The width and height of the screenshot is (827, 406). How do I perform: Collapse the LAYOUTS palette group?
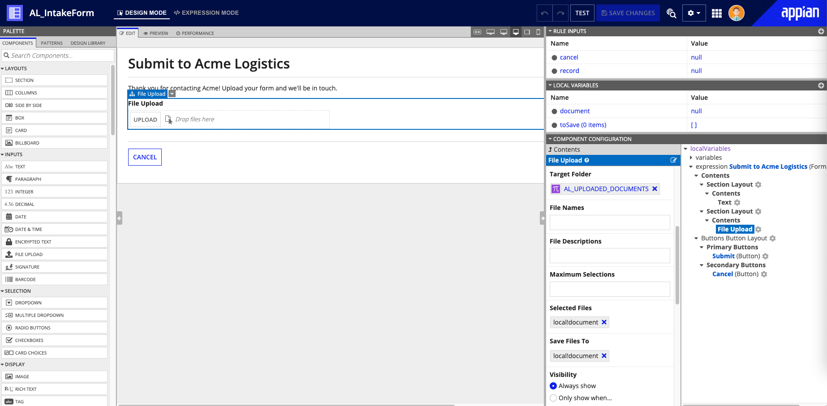(x=2, y=68)
